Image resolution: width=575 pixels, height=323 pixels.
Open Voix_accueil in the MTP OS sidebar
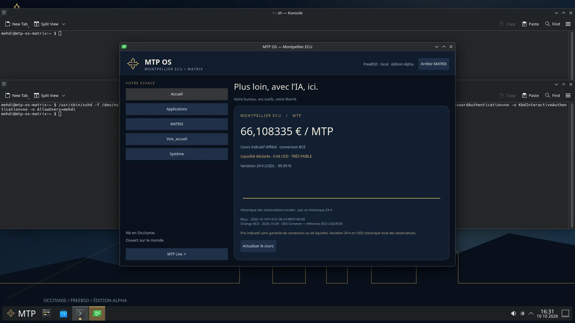tap(176, 139)
